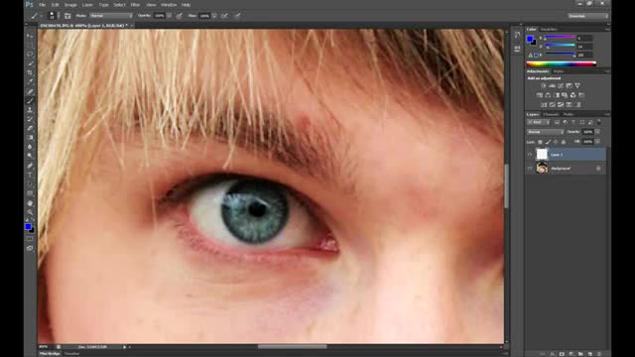The image size is (635, 357).
Task: Select the Gradient tool
Action: tap(30, 138)
